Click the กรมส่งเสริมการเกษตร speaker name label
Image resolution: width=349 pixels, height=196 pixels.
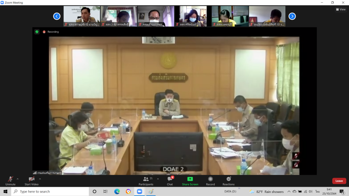(49, 173)
